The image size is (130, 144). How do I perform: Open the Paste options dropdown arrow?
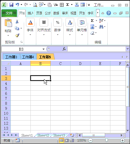click(8, 35)
